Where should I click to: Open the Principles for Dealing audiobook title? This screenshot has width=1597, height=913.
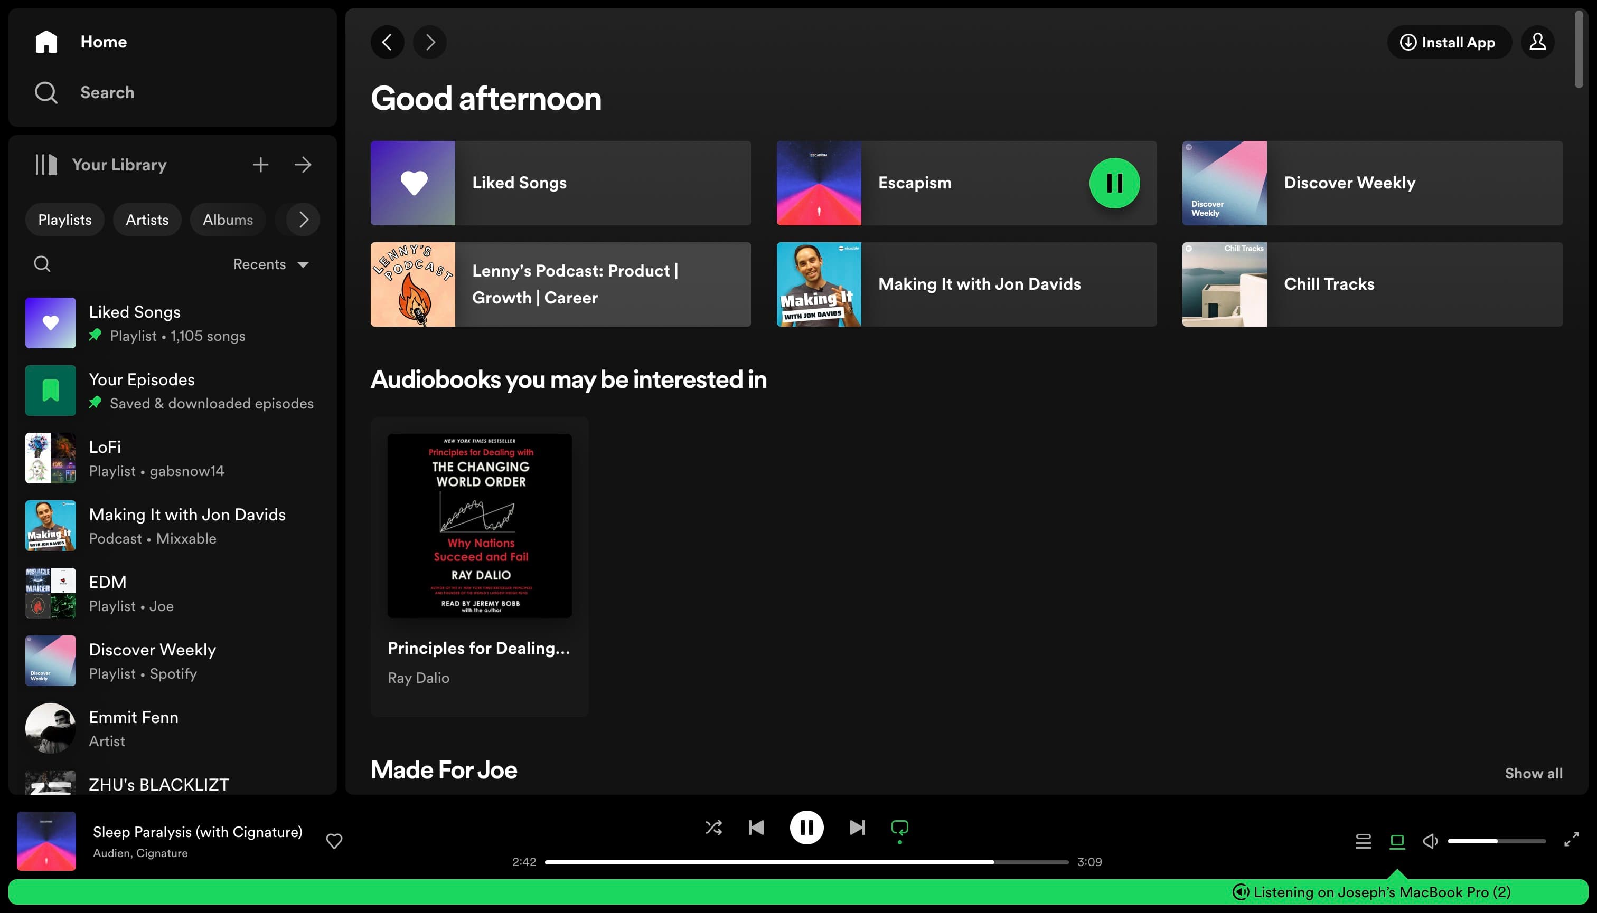point(479,648)
